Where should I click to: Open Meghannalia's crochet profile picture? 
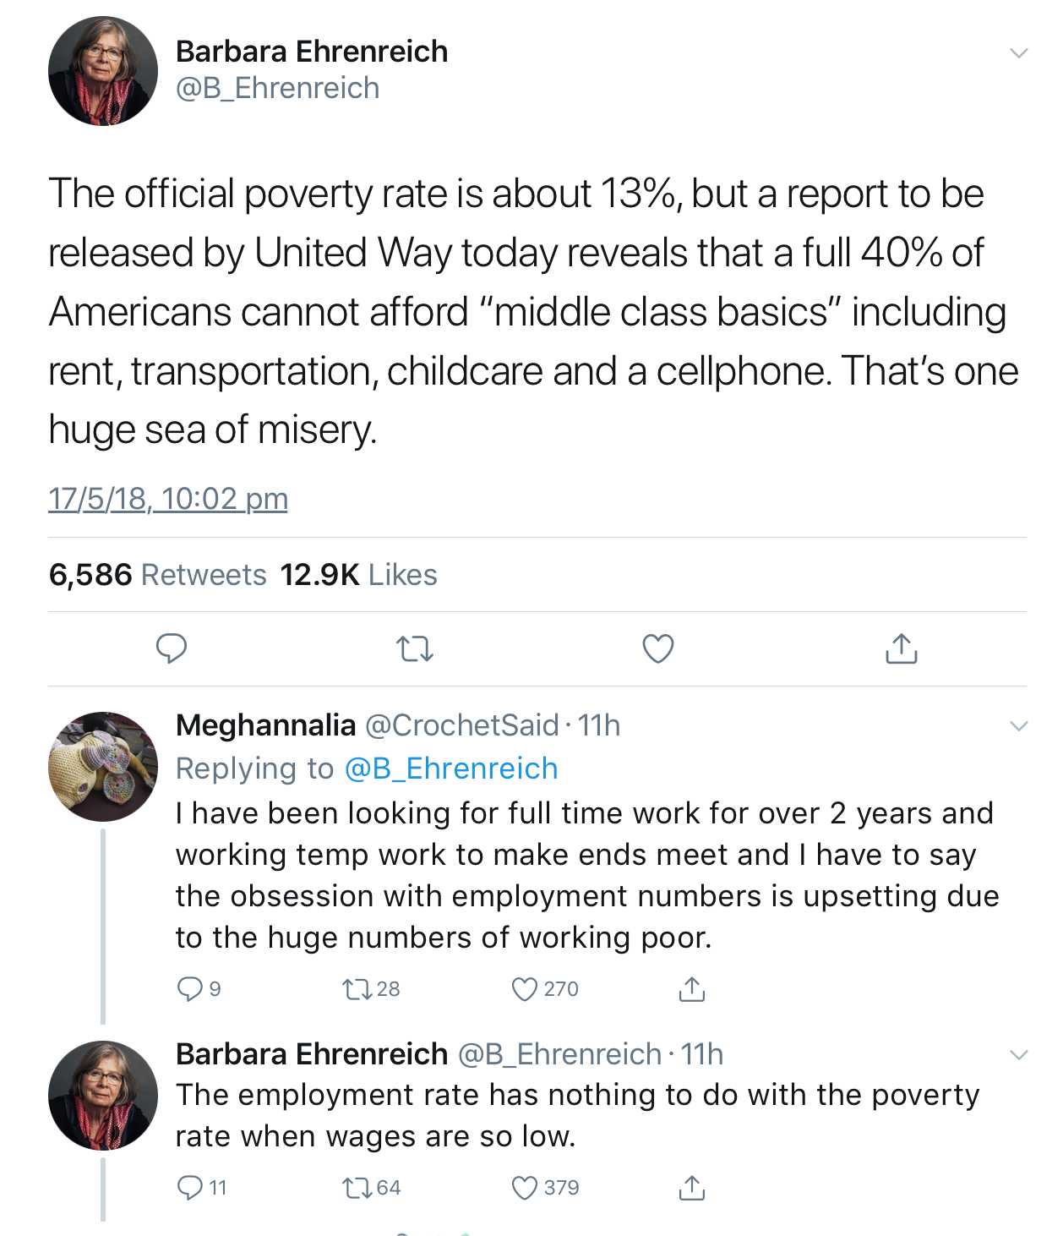tap(103, 767)
